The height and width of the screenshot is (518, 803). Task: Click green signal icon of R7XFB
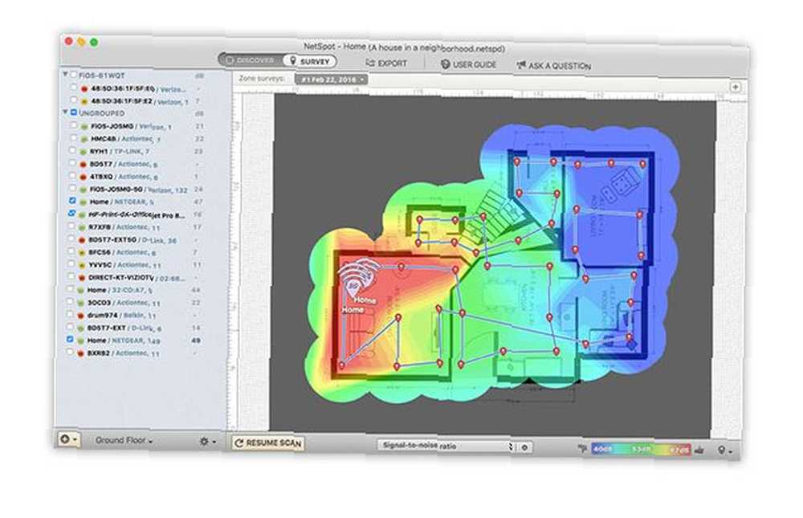click(x=82, y=227)
